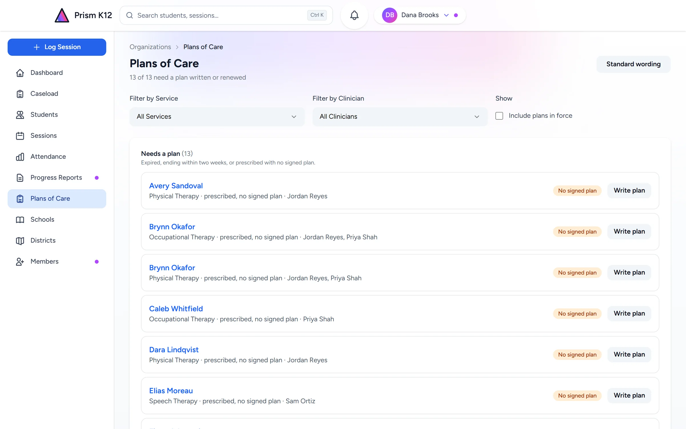Click the Caseload clipboard icon
Image resolution: width=686 pixels, height=429 pixels.
pyautogui.click(x=20, y=94)
